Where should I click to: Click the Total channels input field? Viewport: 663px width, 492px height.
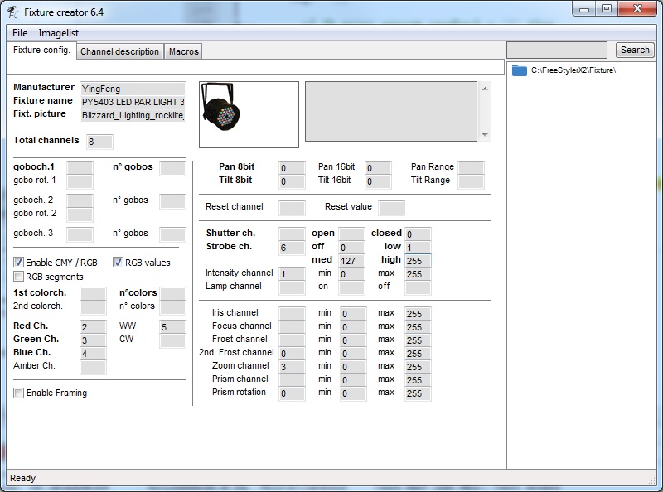click(x=99, y=142)
